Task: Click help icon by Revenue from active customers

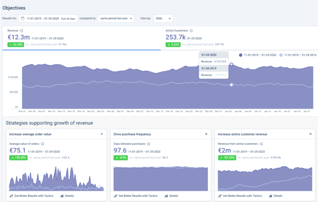Action: [x=261, y=144]
